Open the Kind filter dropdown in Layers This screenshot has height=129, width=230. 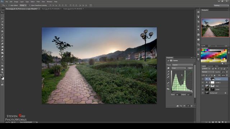pyautogui.click(x=206, y=68)
